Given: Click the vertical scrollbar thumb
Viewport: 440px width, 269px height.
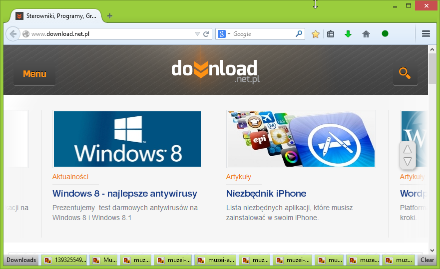Looking at the screenshot, I should (432, 68).
